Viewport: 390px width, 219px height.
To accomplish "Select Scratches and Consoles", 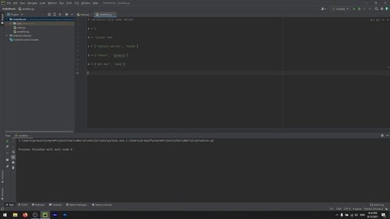I will (x=24, y=40).
